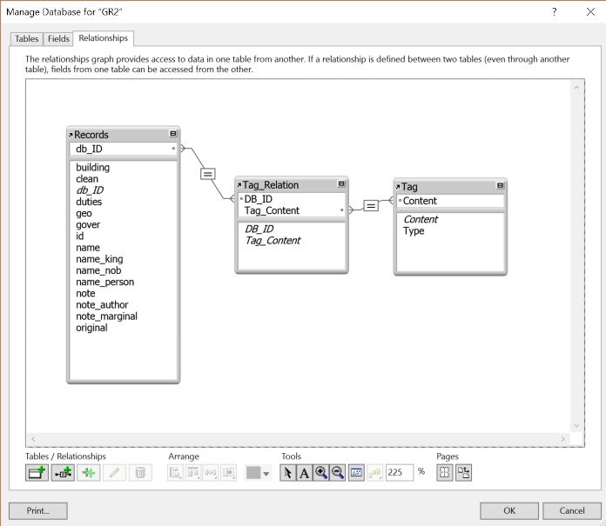Select the original field in Records
This screenshot has width=606, height=526.
(x=91, y=328)
